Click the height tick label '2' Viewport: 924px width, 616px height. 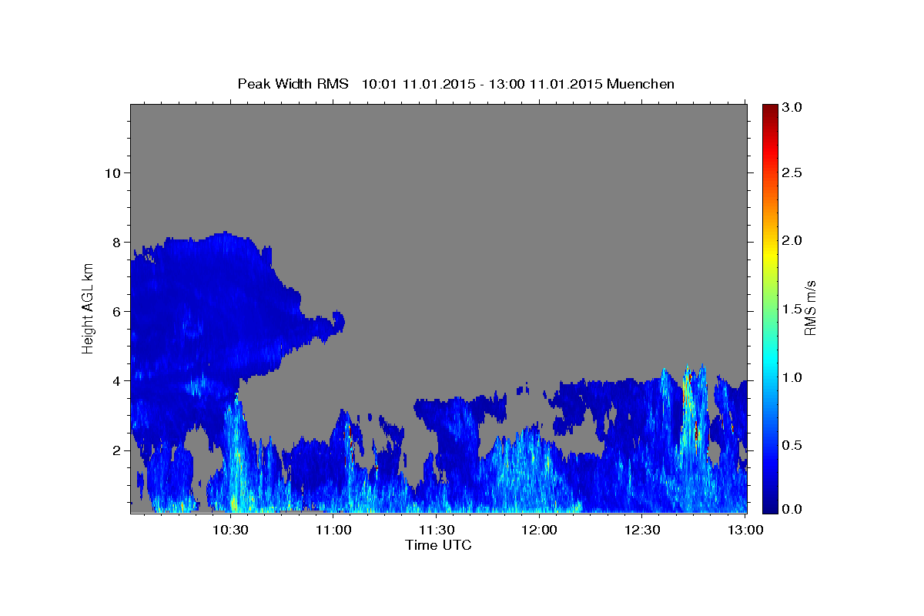[118, 450]
